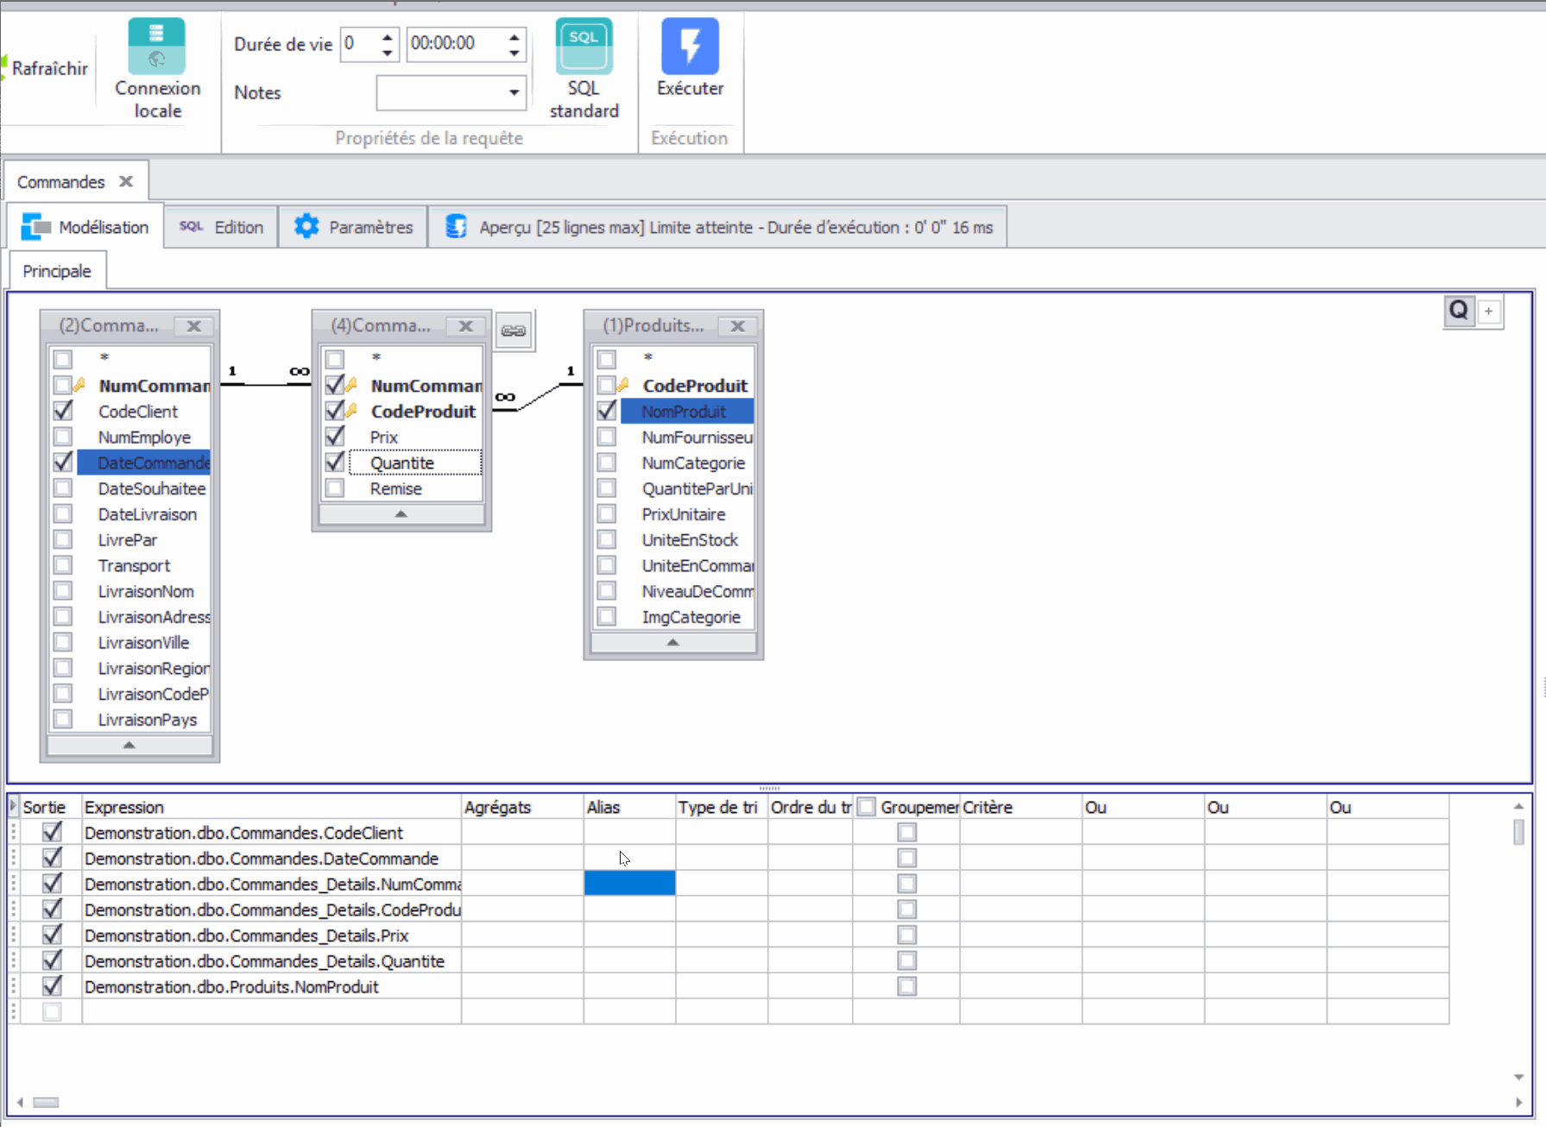Click the horizontal scrollbar thumb

[46, 1102]
